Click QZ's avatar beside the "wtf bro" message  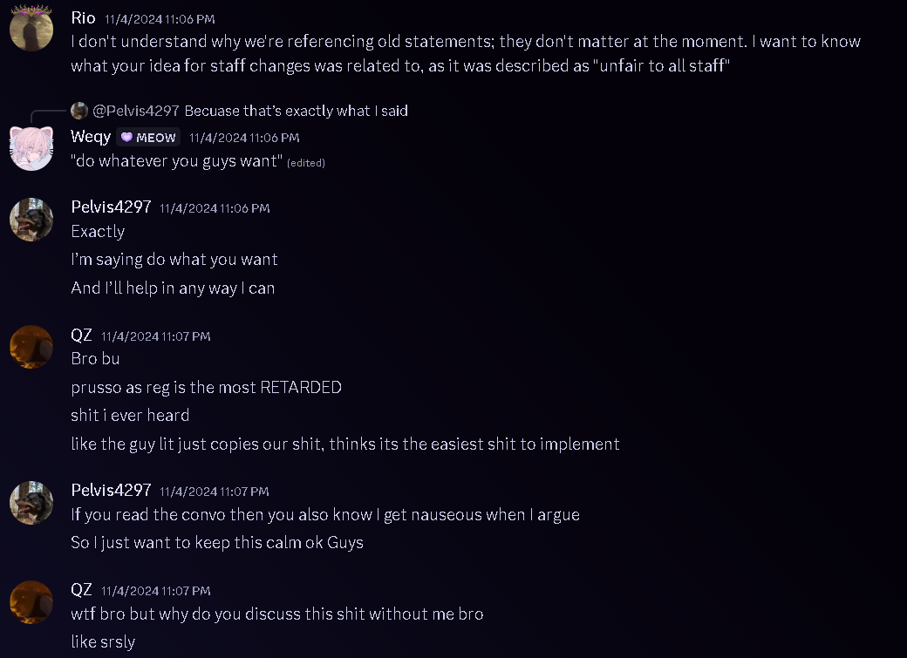pos(31,601)
